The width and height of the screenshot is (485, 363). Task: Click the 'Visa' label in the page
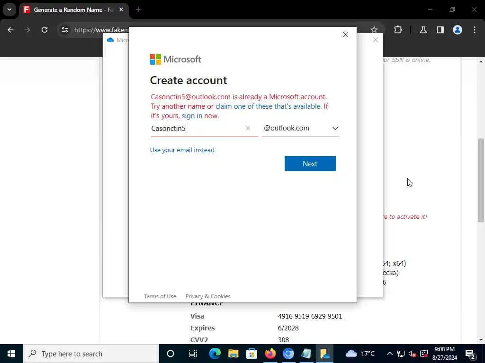(198, 316)
